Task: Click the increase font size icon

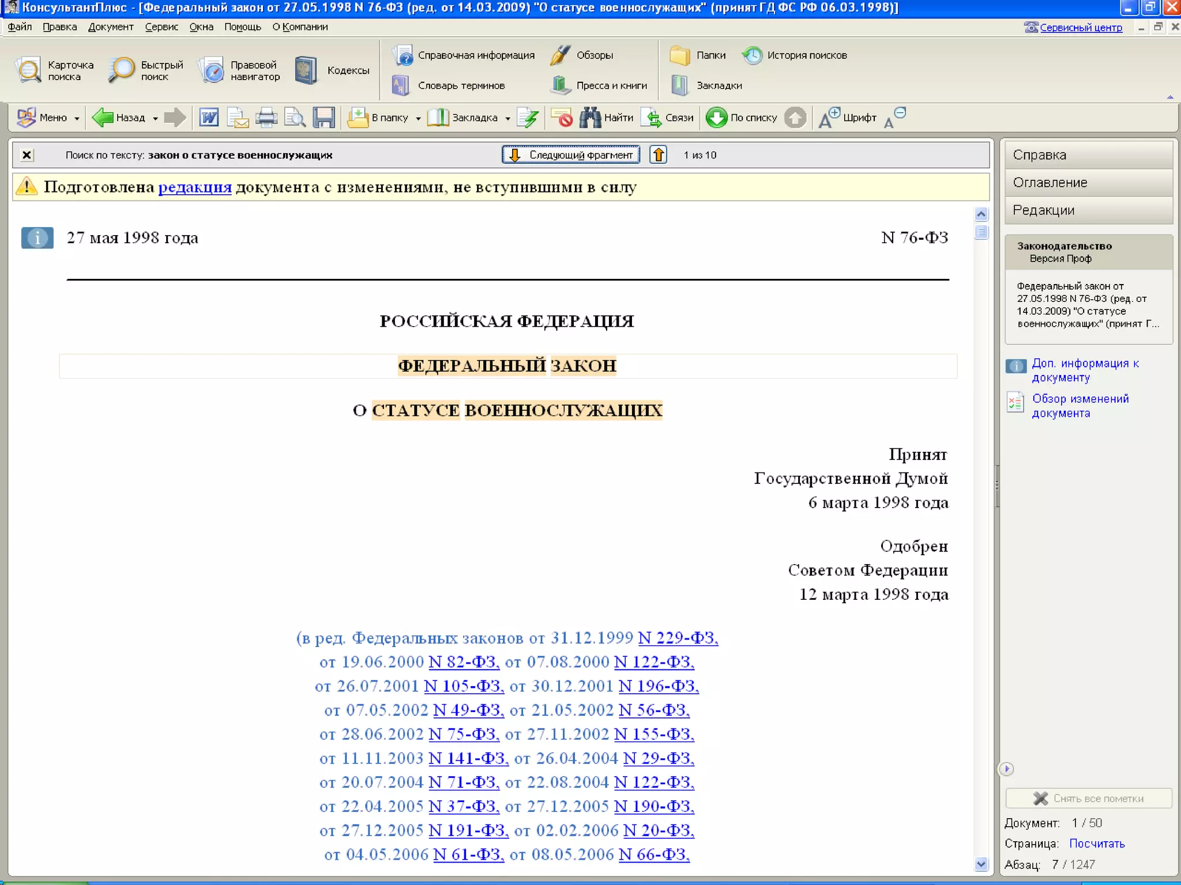Action: click(x=829, y=117)
